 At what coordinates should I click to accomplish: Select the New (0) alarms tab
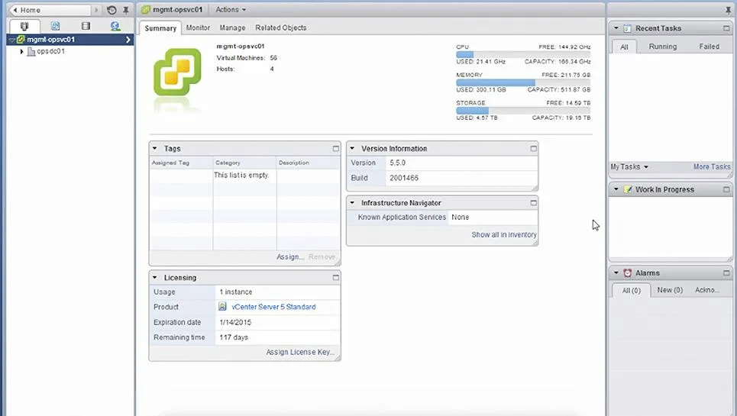tap(670, 290)
